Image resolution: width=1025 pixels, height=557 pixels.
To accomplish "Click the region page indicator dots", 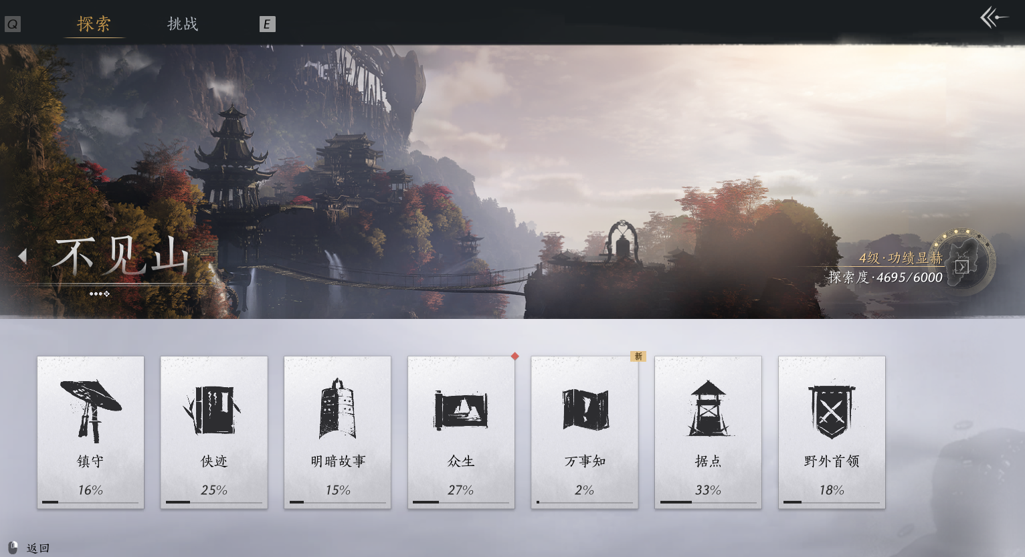I will click(100, 294).
